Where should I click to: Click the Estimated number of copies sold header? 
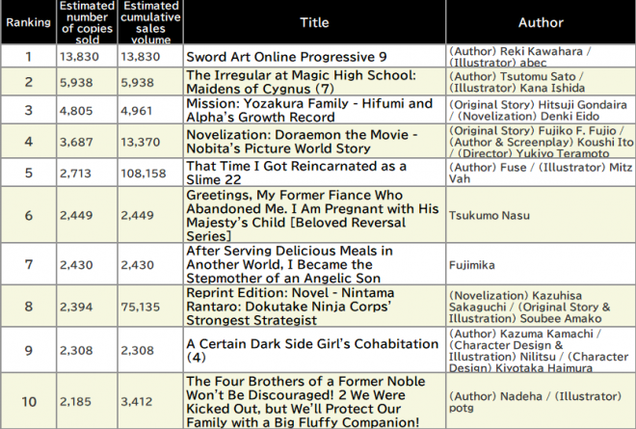[x=87, y=23]
